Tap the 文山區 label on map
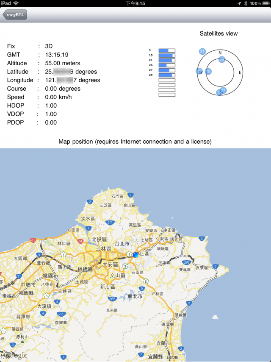271x362 pixels. click(x=118, y=275)
